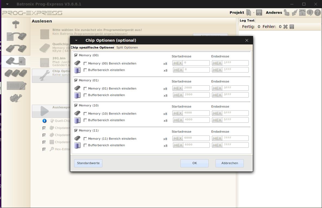This screenshot has width=322, height=208.
Task: Click the open project folder icon
Action: click(249, 13)
